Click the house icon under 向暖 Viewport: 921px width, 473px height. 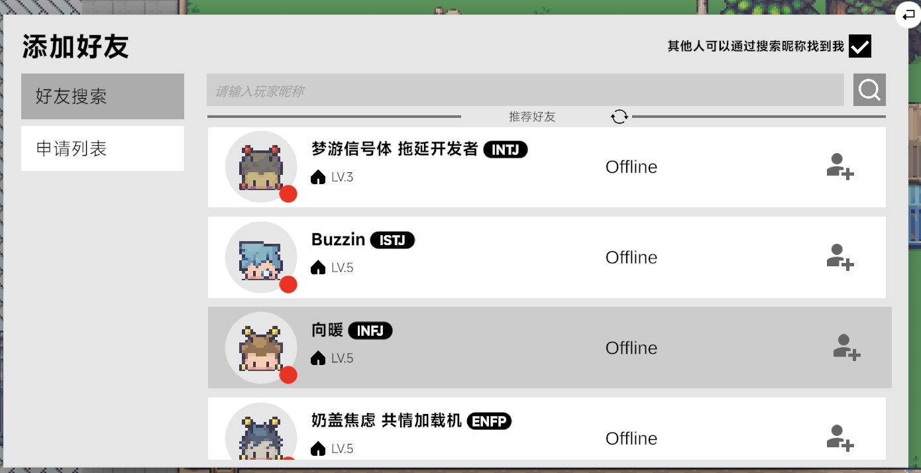(x=318, y=358)
